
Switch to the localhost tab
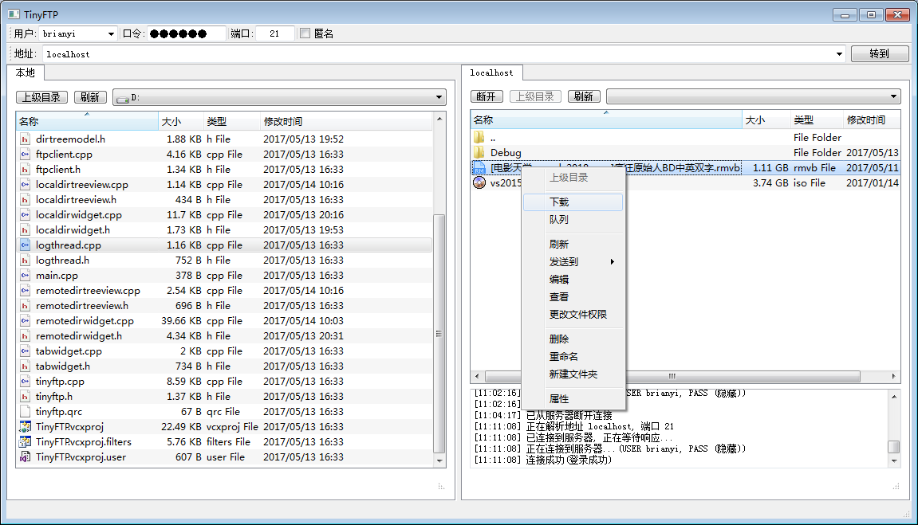[493, 72]
